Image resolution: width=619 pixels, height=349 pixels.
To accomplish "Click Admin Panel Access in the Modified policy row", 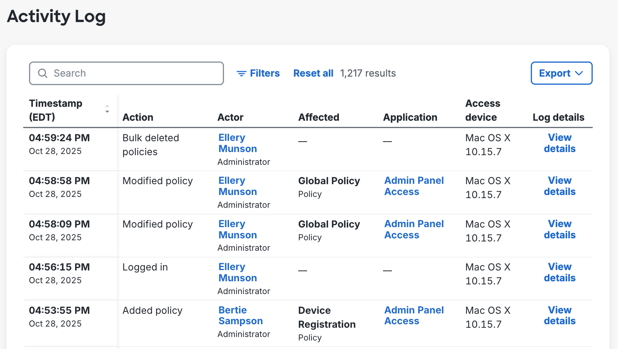I will tap(414, 186).
